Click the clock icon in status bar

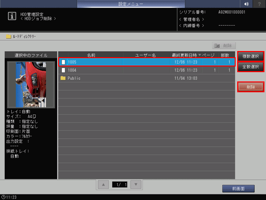pyautogui.click(x=4, y=197)
